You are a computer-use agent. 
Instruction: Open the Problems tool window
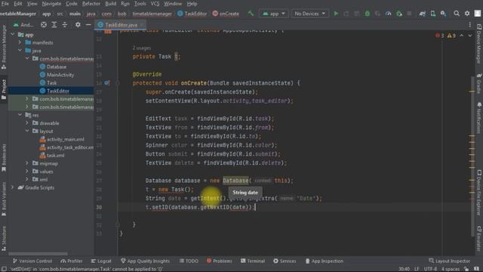[x=219, y=261]
